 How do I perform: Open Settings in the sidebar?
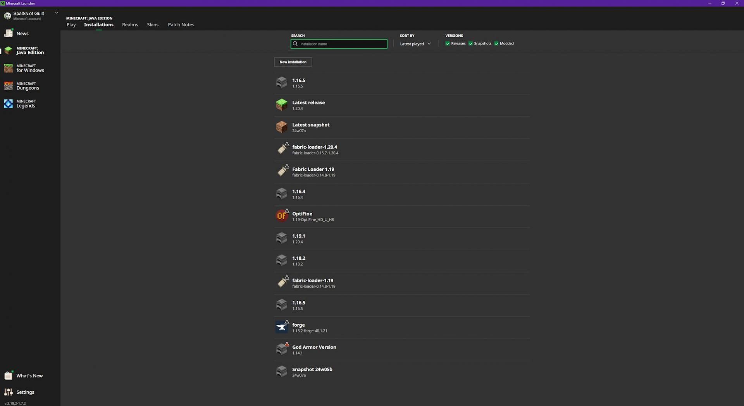(x=25, y=392)
